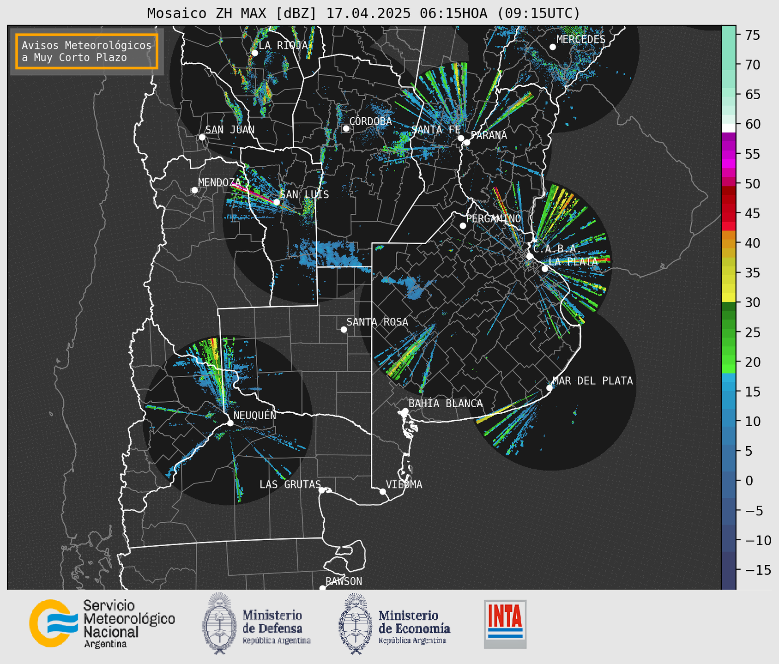Click the LA PLATA city marker dot
Screen dimensions: 779x664
coord(545,269)
